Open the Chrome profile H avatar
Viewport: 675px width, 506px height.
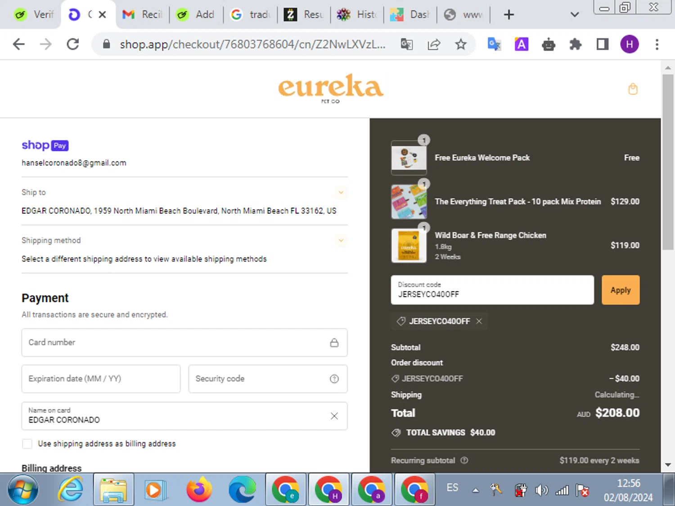click(629, 44)
